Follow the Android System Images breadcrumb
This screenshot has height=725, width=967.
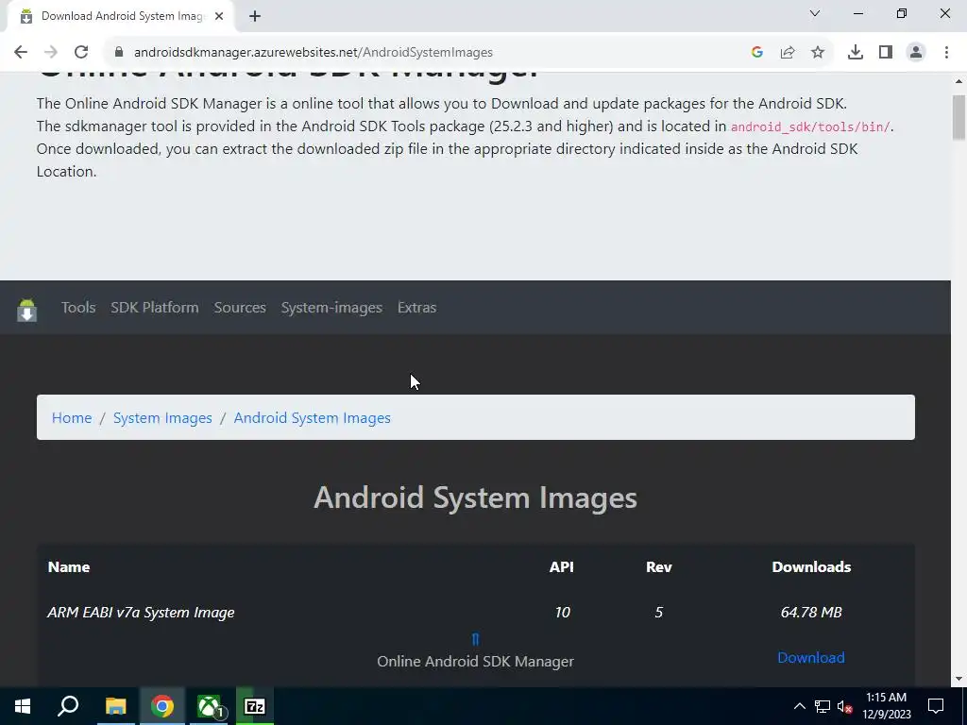coord(312,418)
